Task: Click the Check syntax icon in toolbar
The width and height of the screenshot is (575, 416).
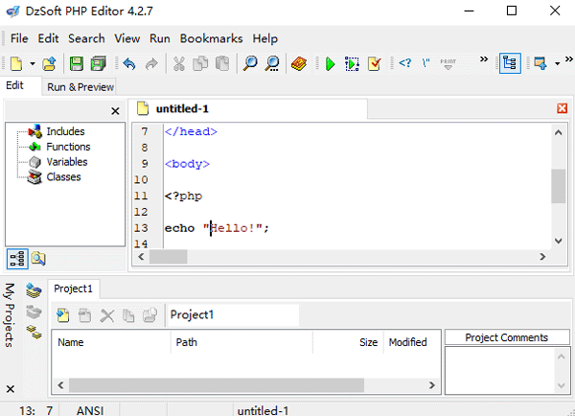Action: 375,64
